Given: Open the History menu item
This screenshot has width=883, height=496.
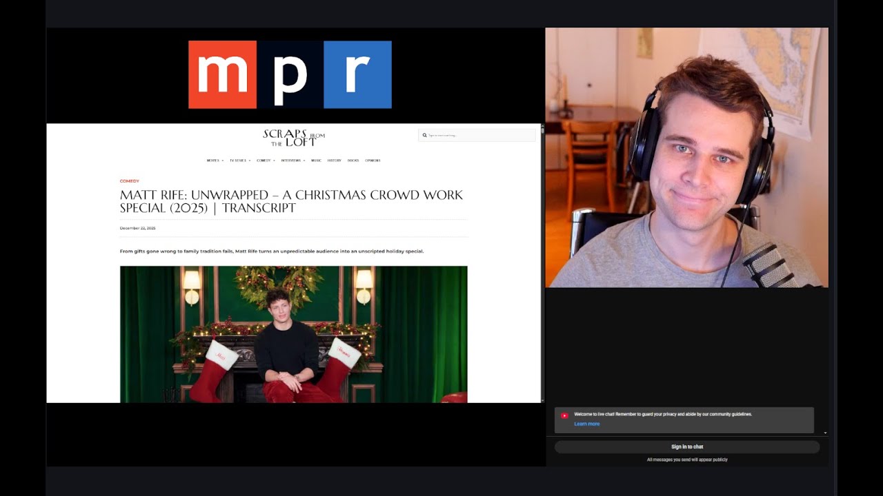Looking at the screenshot, I should [334, 161].
